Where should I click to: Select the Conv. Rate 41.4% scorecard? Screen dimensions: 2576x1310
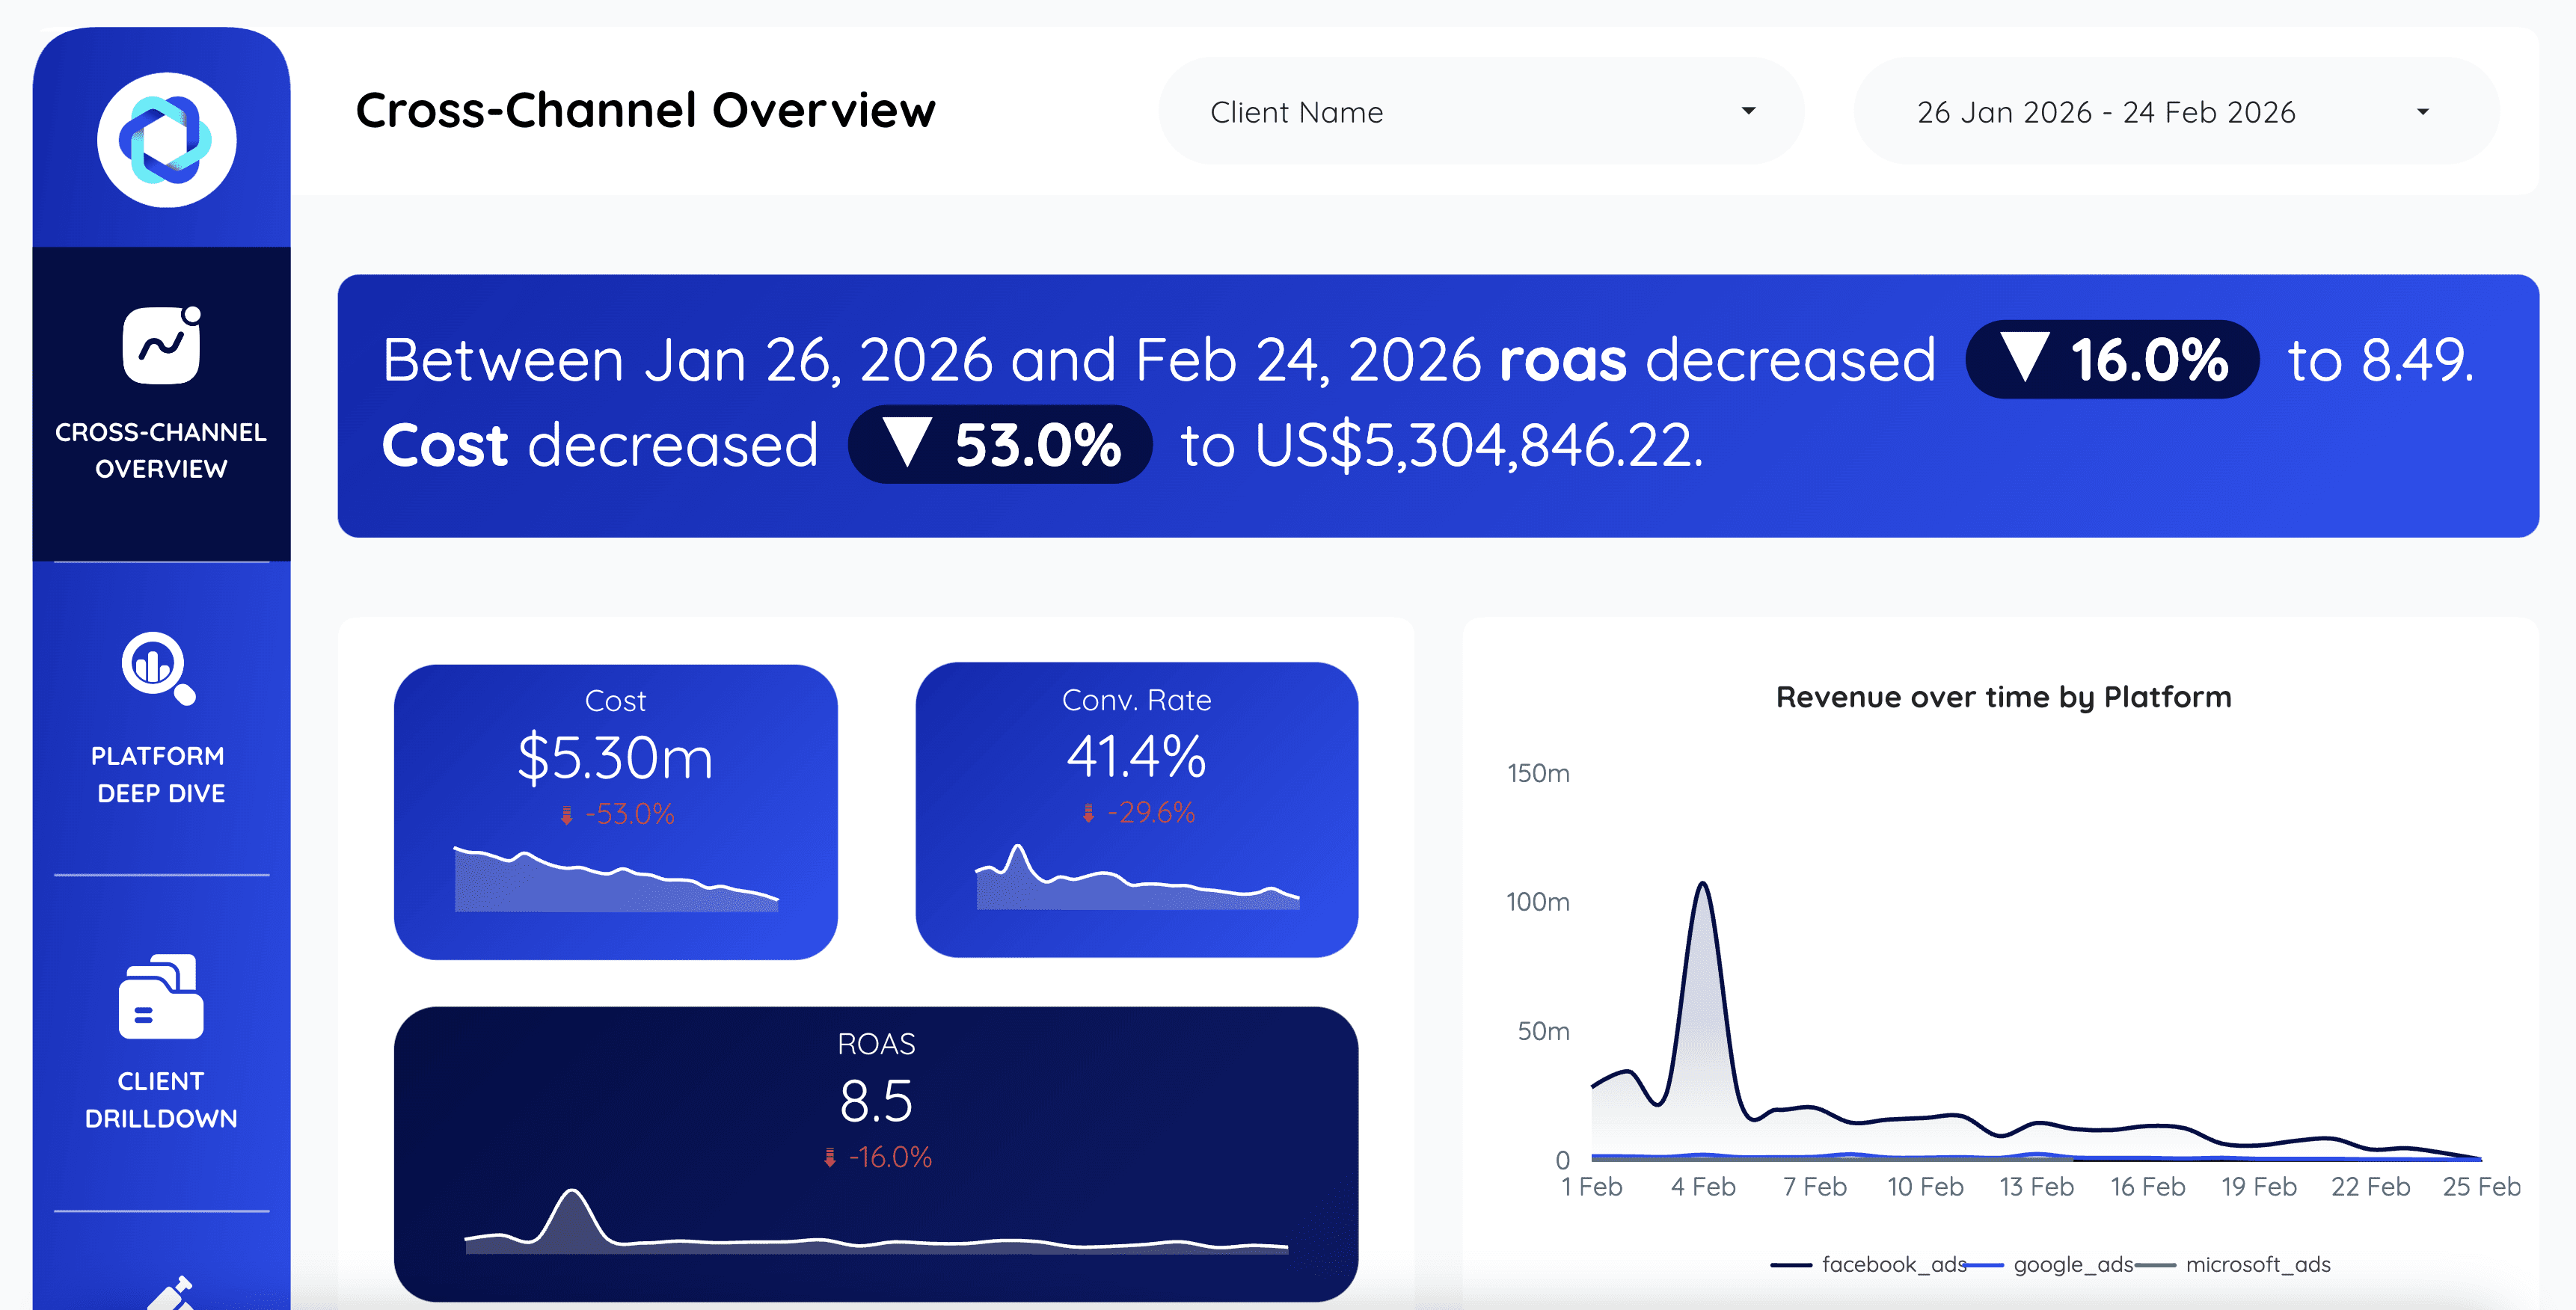[1136, 755]
